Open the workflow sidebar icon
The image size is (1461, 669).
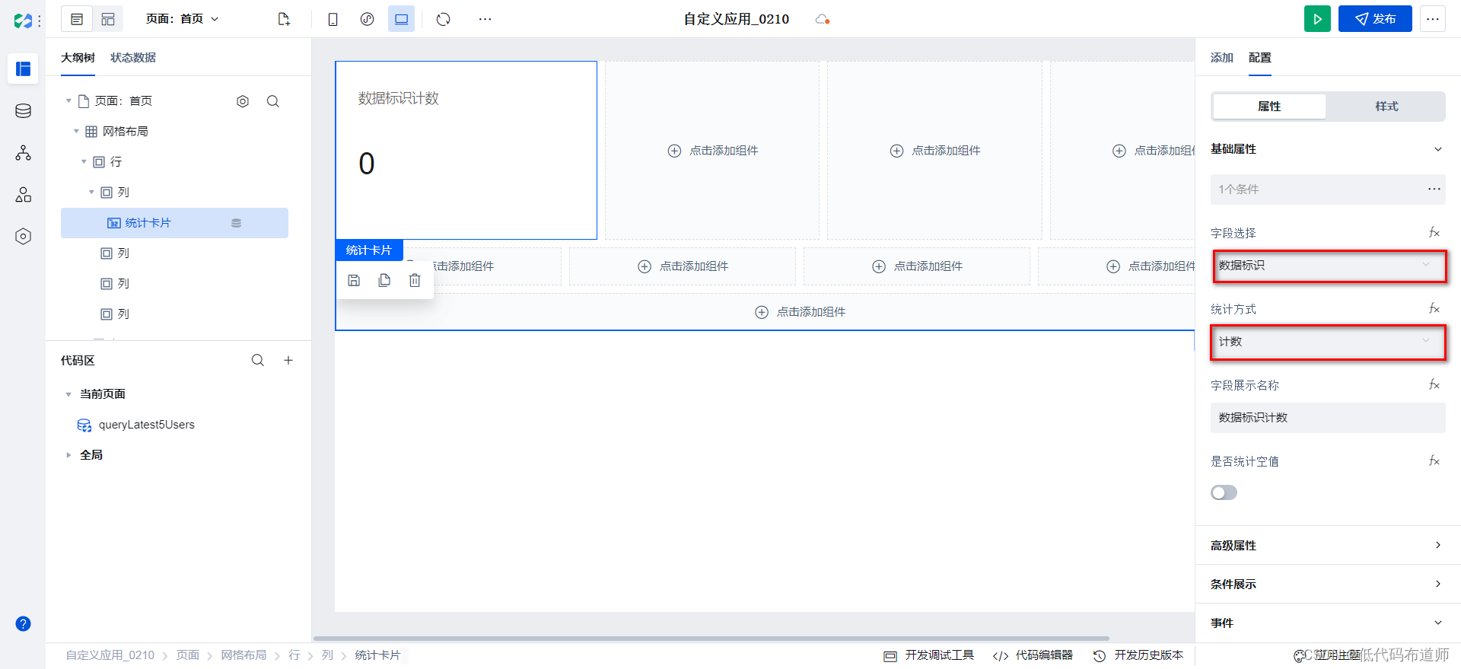point(23,153)
